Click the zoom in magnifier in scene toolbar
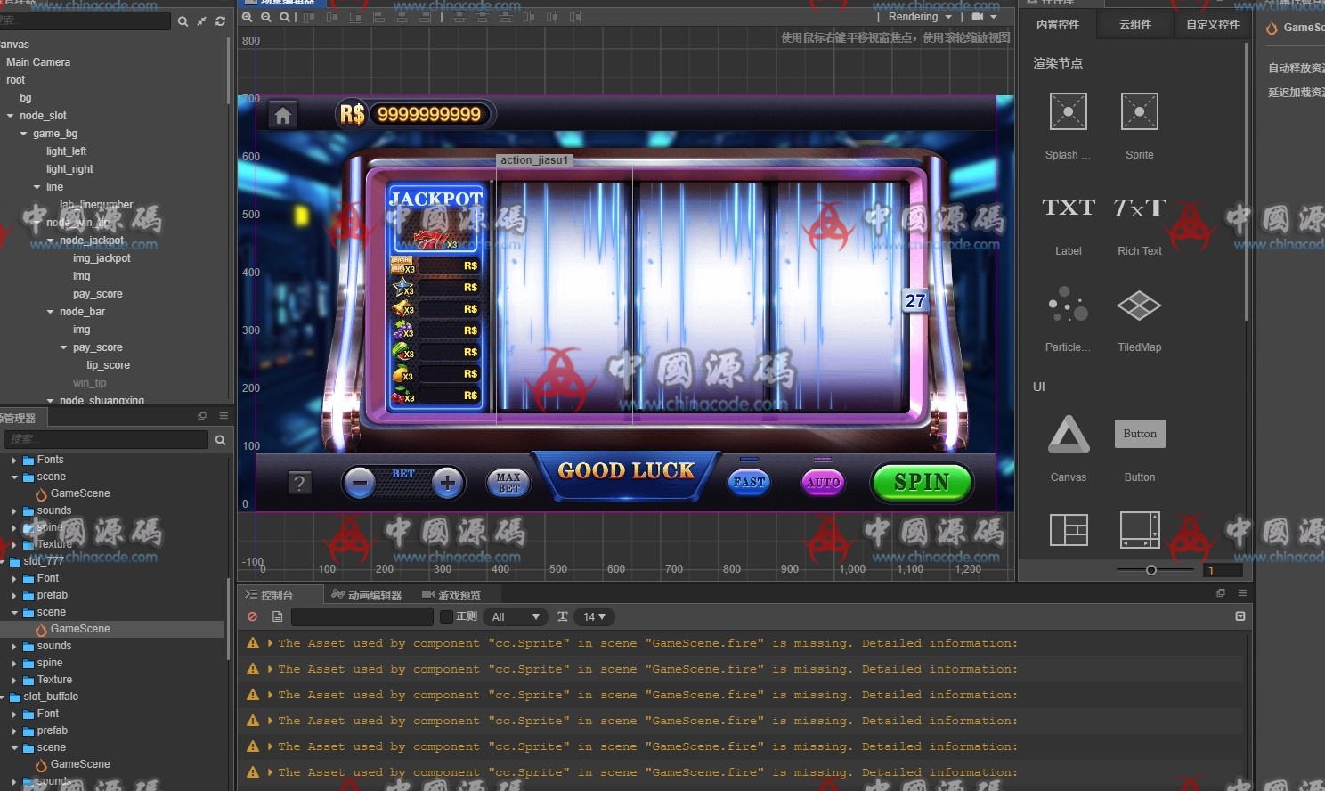This screenshot has width=1325, height=791. [248, 17]
